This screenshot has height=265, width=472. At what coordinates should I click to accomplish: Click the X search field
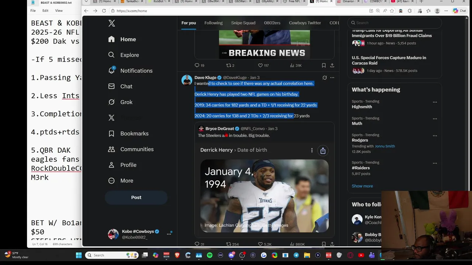pos(395,23)
